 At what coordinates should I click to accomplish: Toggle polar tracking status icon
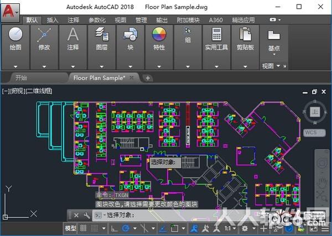click(126, 228)
